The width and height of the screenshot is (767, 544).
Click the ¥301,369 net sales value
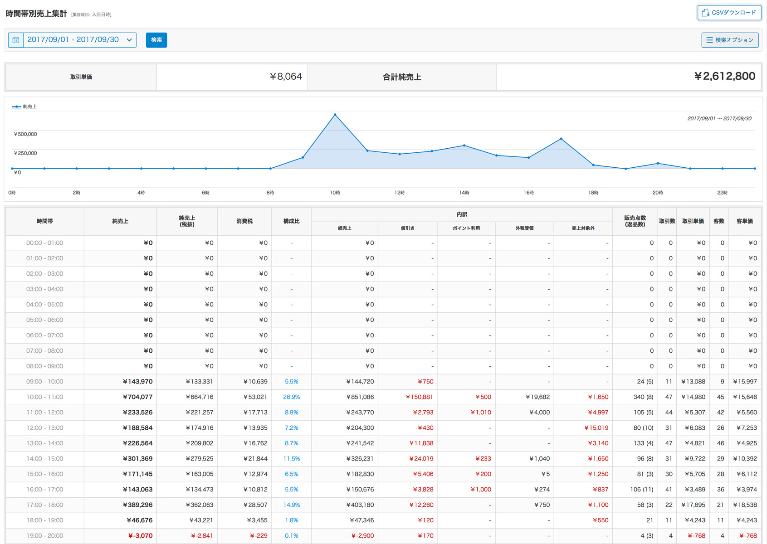coord(137,459)
